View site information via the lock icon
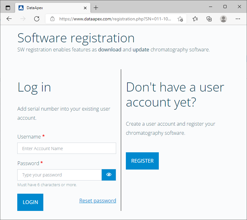This screenshot has height=220, width=247. tap(52, 19)
